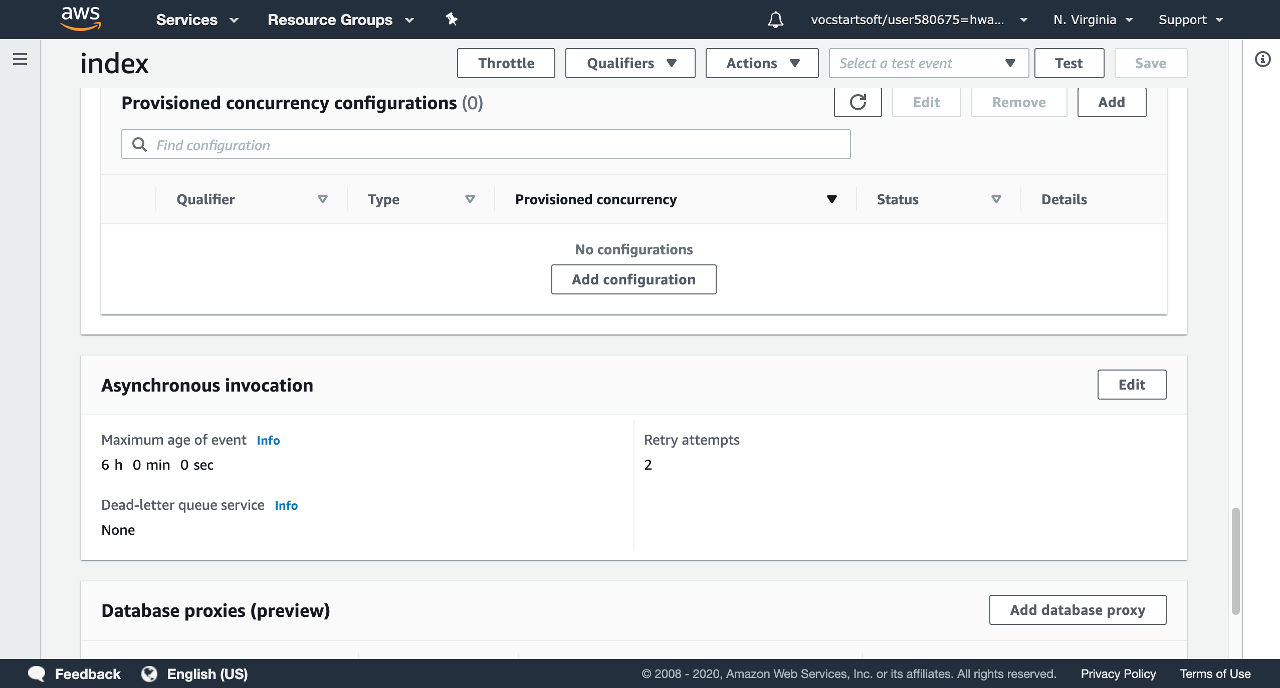Sort by Type column arrow

coord(470,199)
